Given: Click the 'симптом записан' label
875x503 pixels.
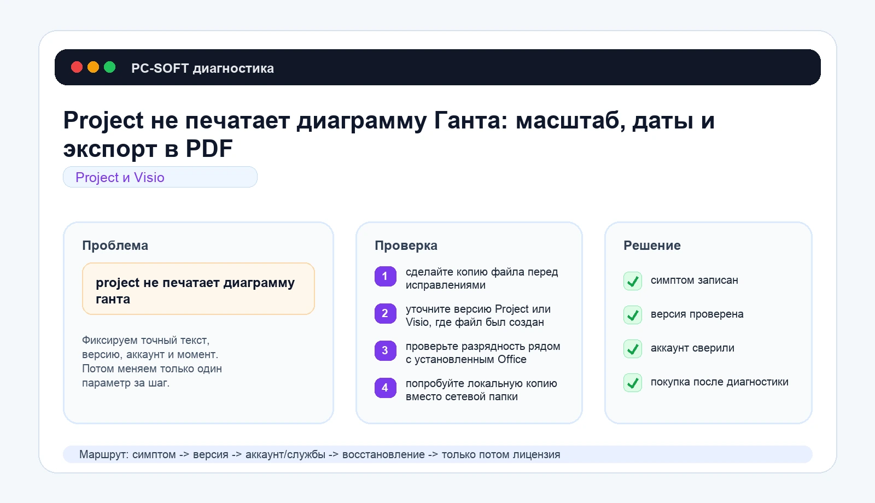Looking at the screenshot, I should 694,280.
